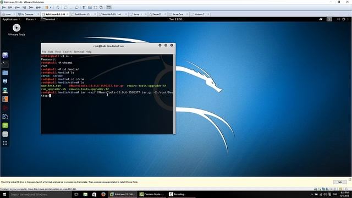
Task: Open the Kali Applications menu
Action: click(x=11, y=19)
